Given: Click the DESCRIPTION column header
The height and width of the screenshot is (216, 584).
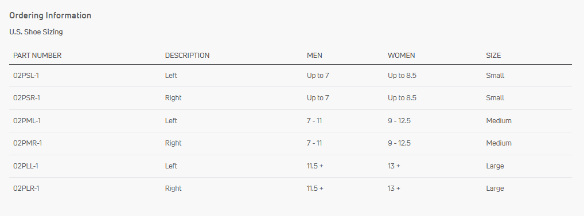Looking at the screenshot, I should point(188,56).
